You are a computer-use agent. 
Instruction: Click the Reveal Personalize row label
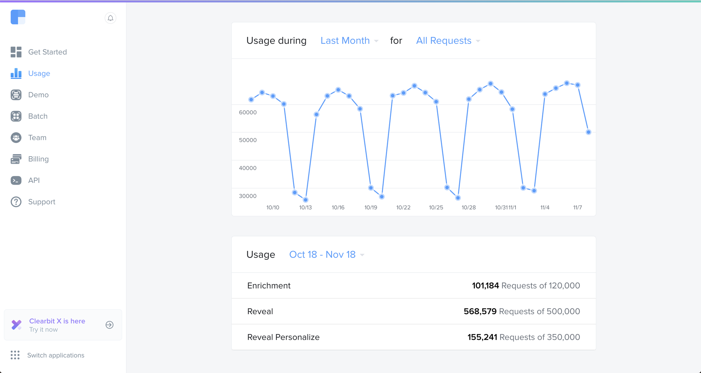click(x=283, y=337)
